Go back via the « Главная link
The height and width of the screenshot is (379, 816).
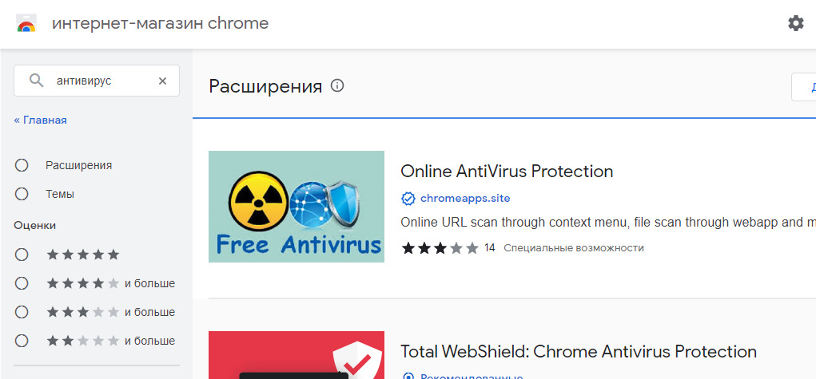pos(40,120)
